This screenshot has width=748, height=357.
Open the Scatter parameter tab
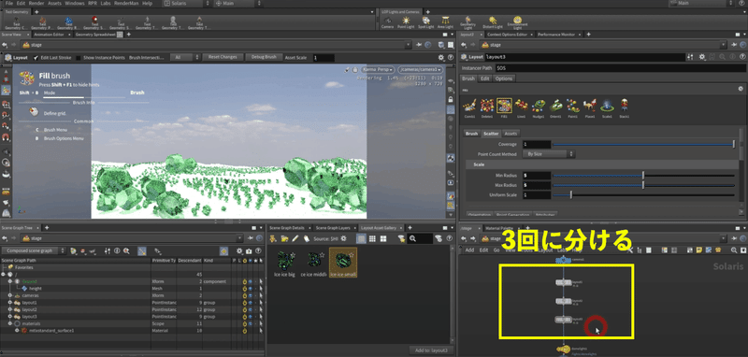pos(491,134)
